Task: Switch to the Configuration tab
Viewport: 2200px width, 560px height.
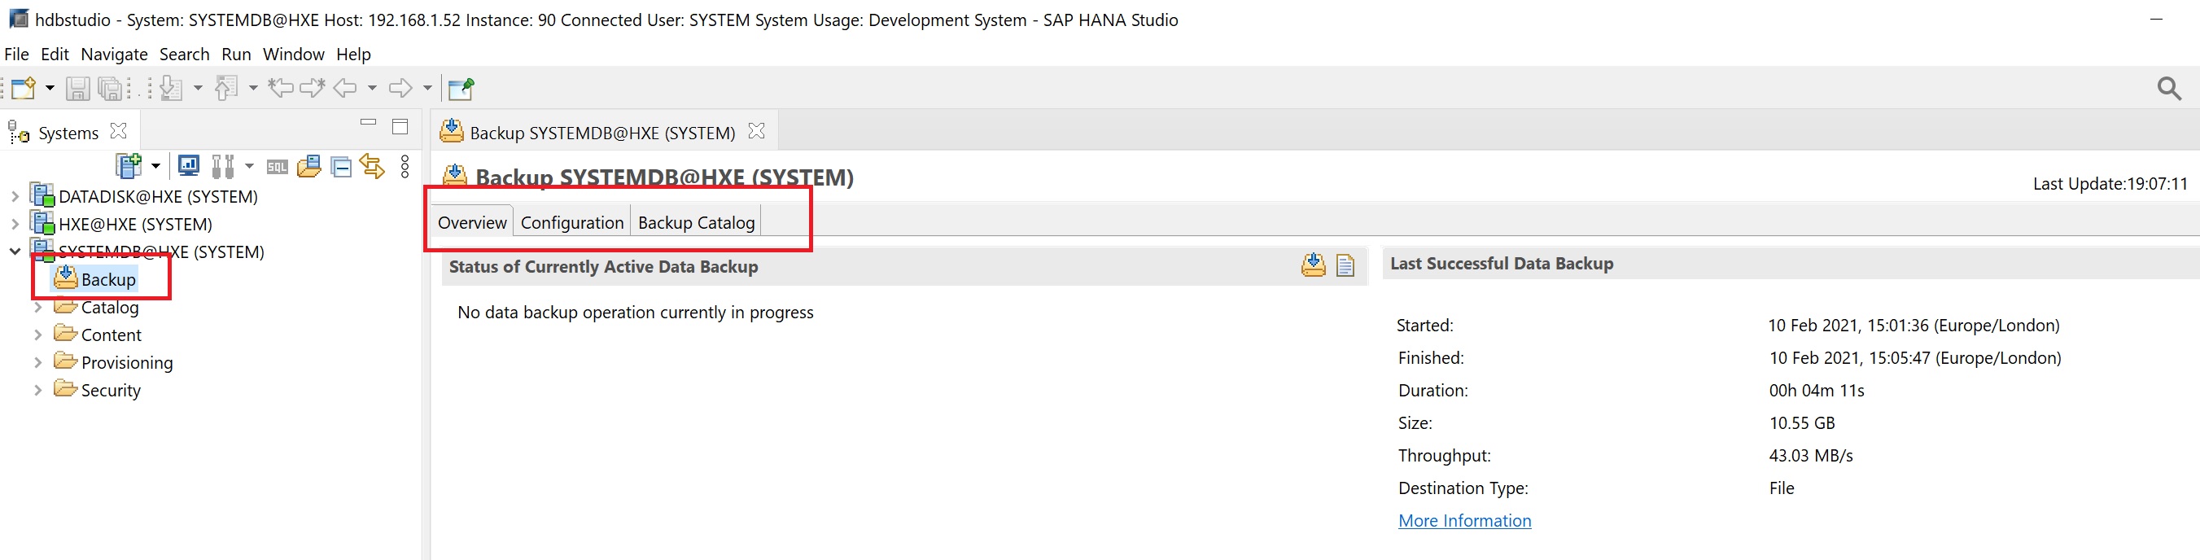Action: 571,223
